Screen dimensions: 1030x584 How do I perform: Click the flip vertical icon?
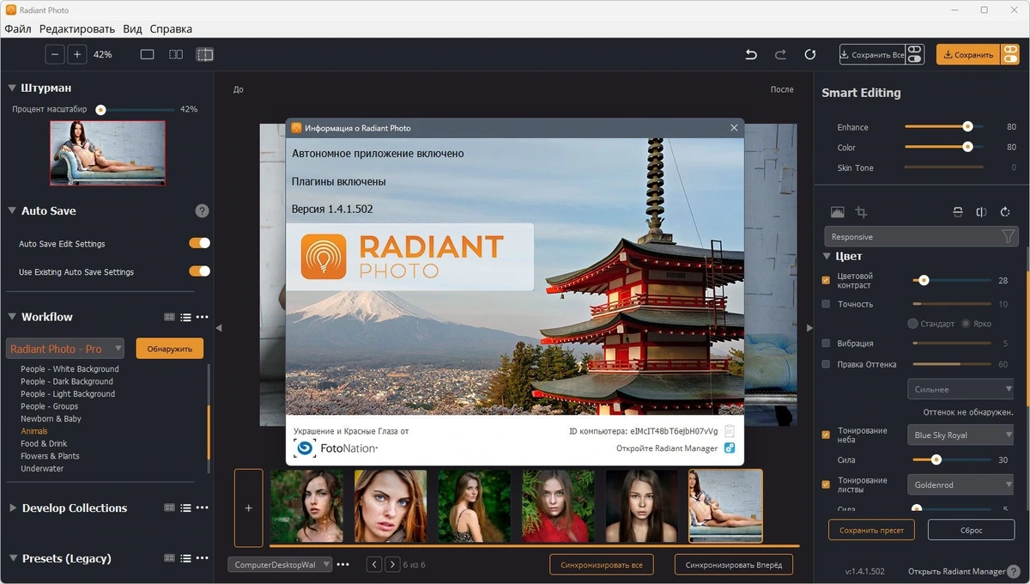(958, 212)
